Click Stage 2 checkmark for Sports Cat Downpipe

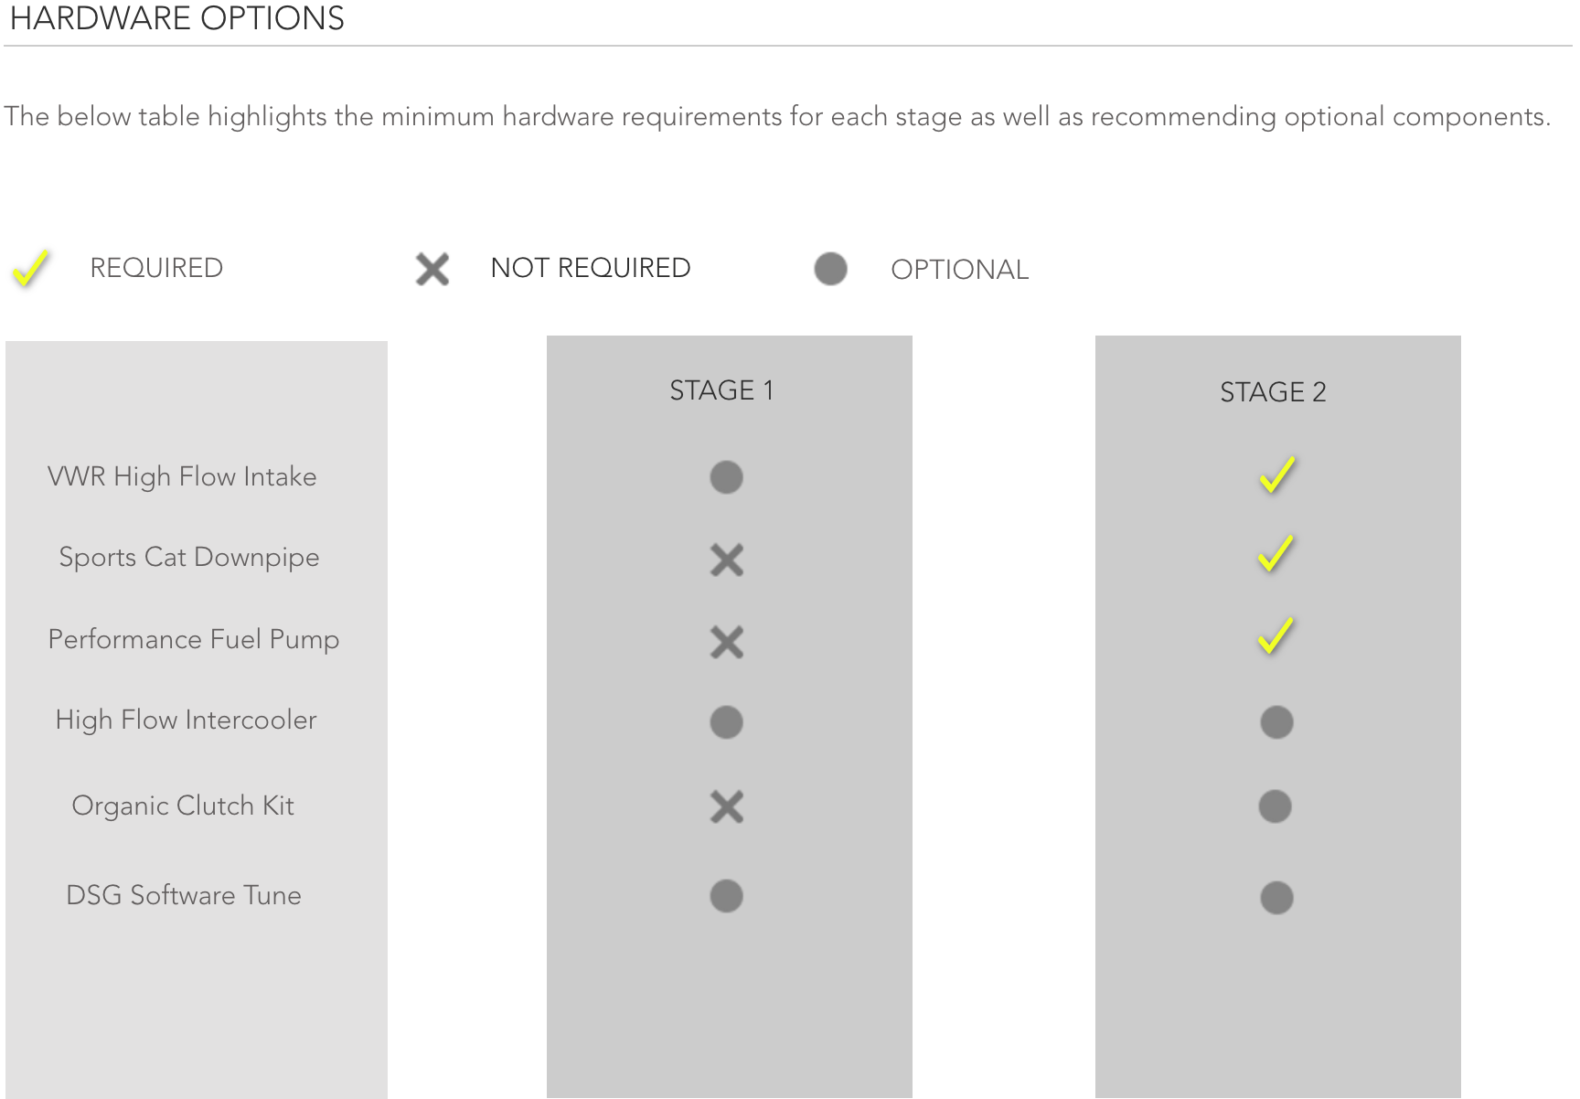[1276, 554]
